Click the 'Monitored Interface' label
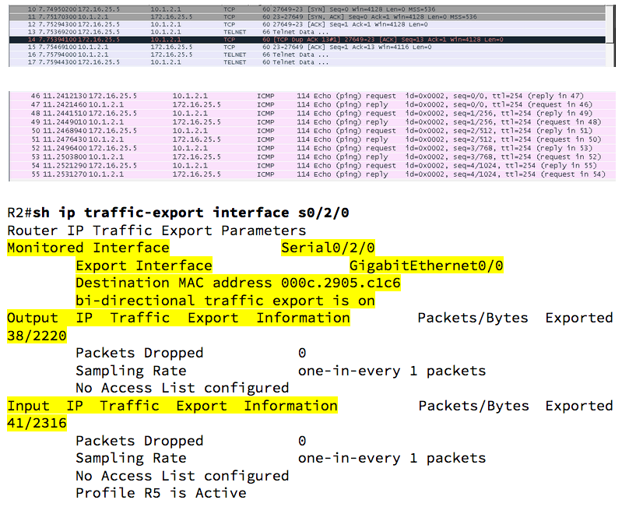 [88, 248]
